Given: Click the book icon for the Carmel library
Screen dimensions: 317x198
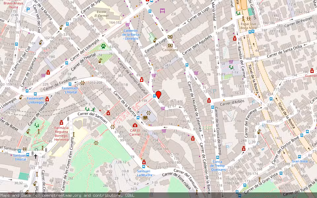Looking at the screenshot, I should [145, 117].
